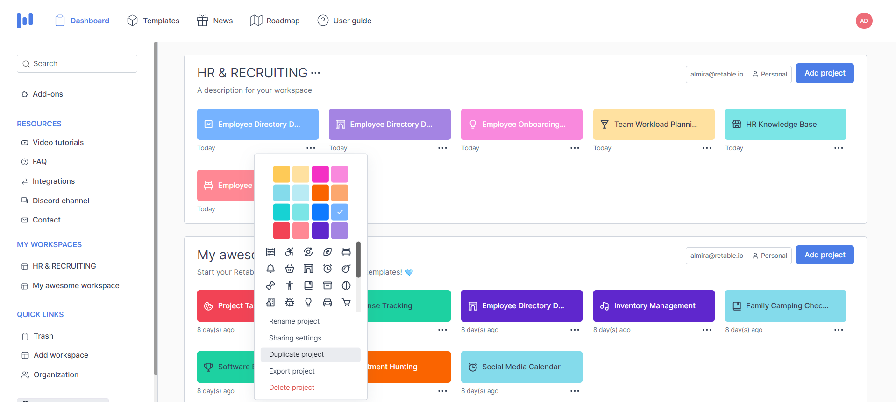896x402 pixels.
Task: Pick the bright orange color swatch
Action: [x=320, y=193]
